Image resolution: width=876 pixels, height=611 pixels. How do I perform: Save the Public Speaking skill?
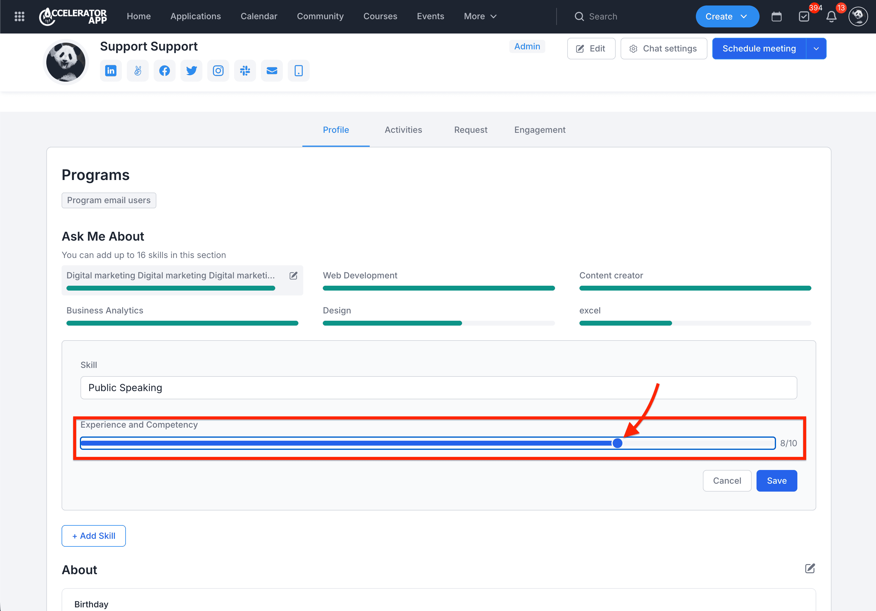click(x=776, y=481)
